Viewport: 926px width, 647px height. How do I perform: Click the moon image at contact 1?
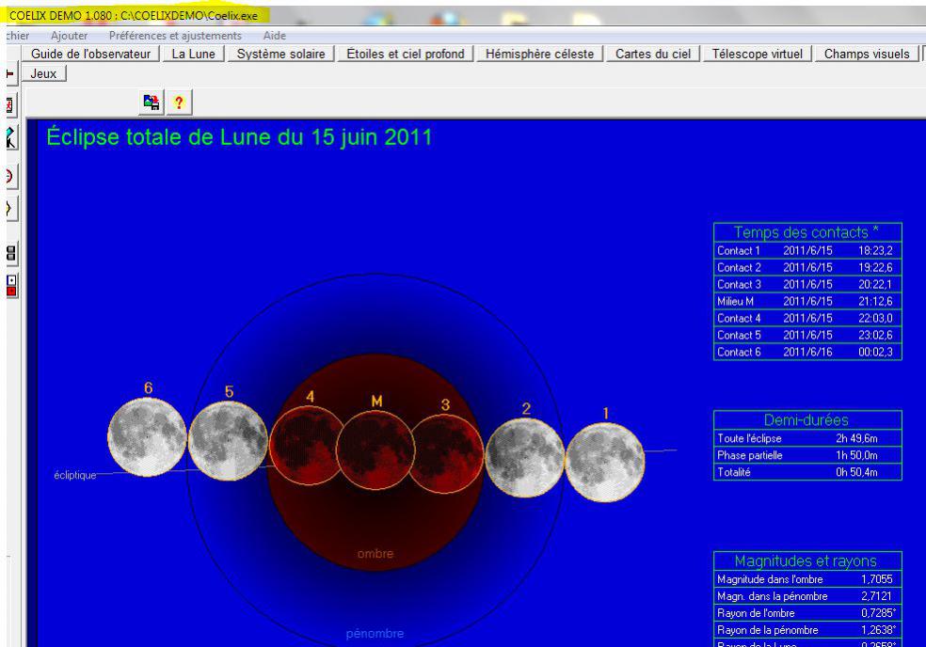[x=605, y=463]
